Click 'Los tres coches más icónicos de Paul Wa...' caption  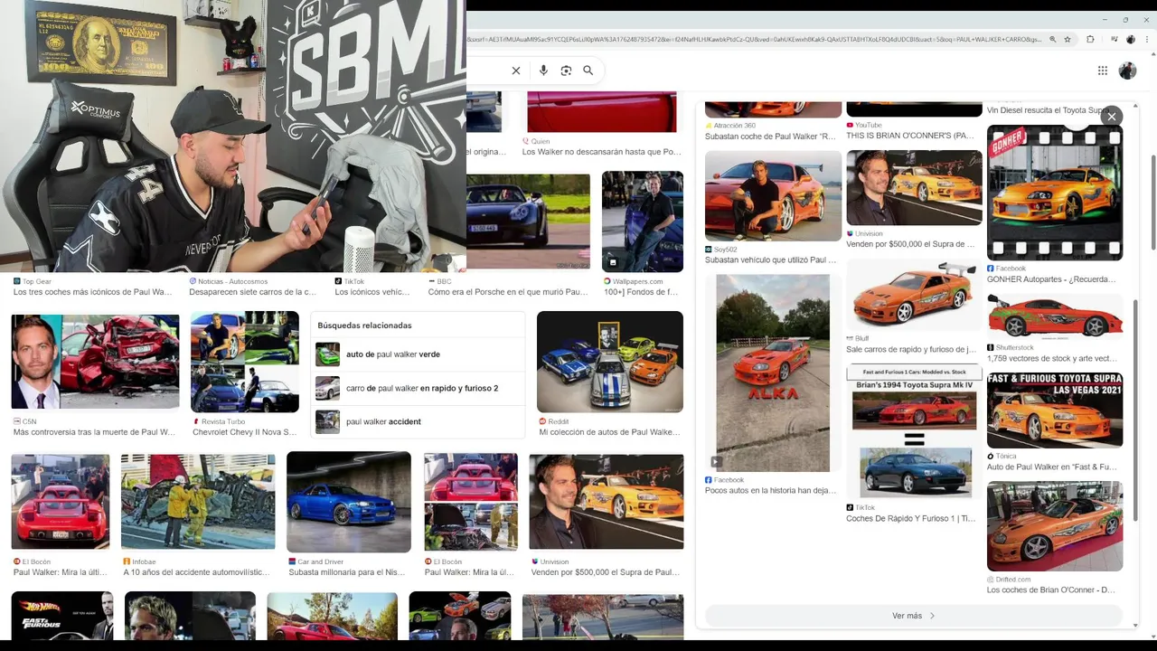pyautogui.click(x=92, y=292)
